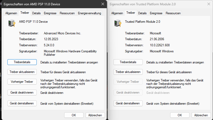
Task: Select Treiber tab in AMD PSP window
Action: point(25,13)
